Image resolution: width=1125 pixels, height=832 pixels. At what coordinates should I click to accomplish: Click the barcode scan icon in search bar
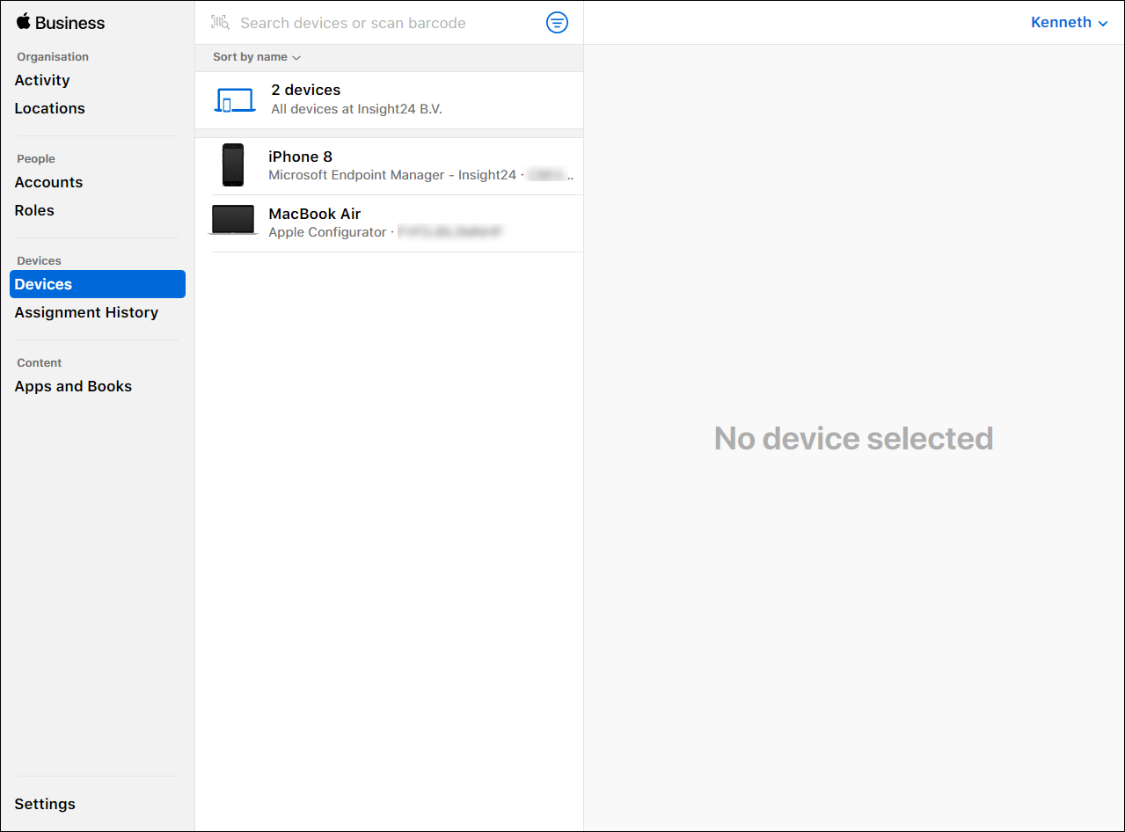(220, 23)
